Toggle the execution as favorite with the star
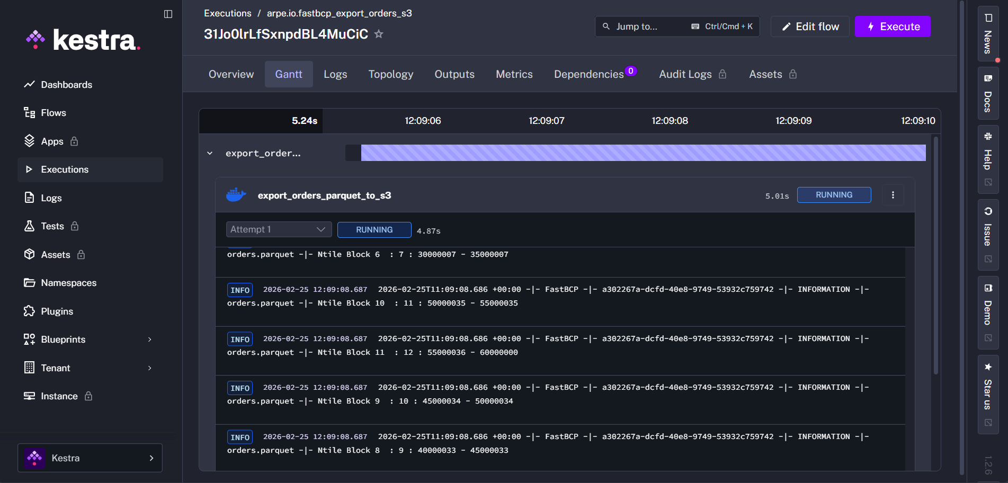This screenshot has height=483, width=1008. point(379,34)
